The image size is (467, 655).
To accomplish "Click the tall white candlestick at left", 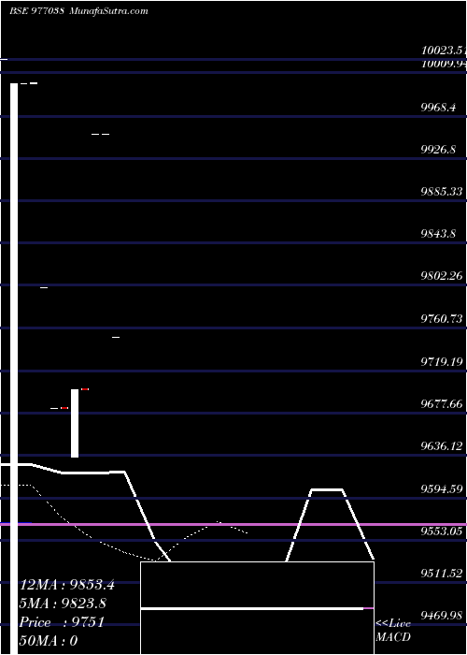I will coord(14,369).
